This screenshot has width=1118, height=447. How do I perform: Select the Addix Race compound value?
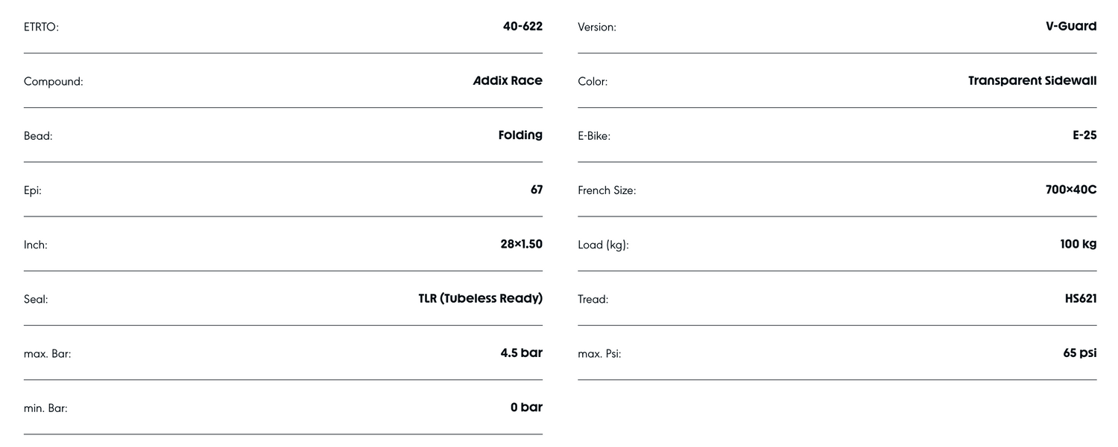click(x=508, y=81)
